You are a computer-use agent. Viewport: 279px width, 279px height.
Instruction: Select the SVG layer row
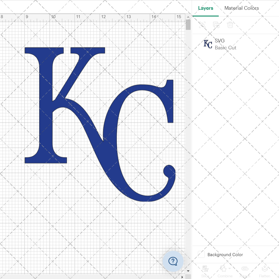pyautogui.click(x=235, y=44)
